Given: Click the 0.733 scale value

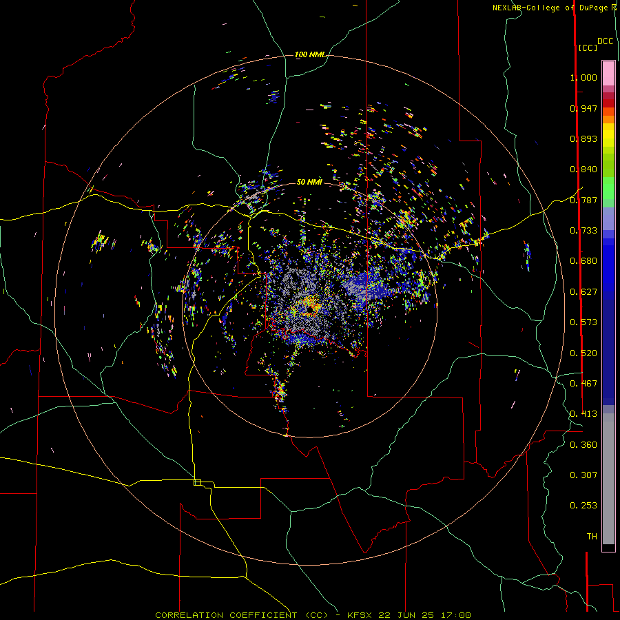Looking at the screenshot, I should [x=583, y=231].
